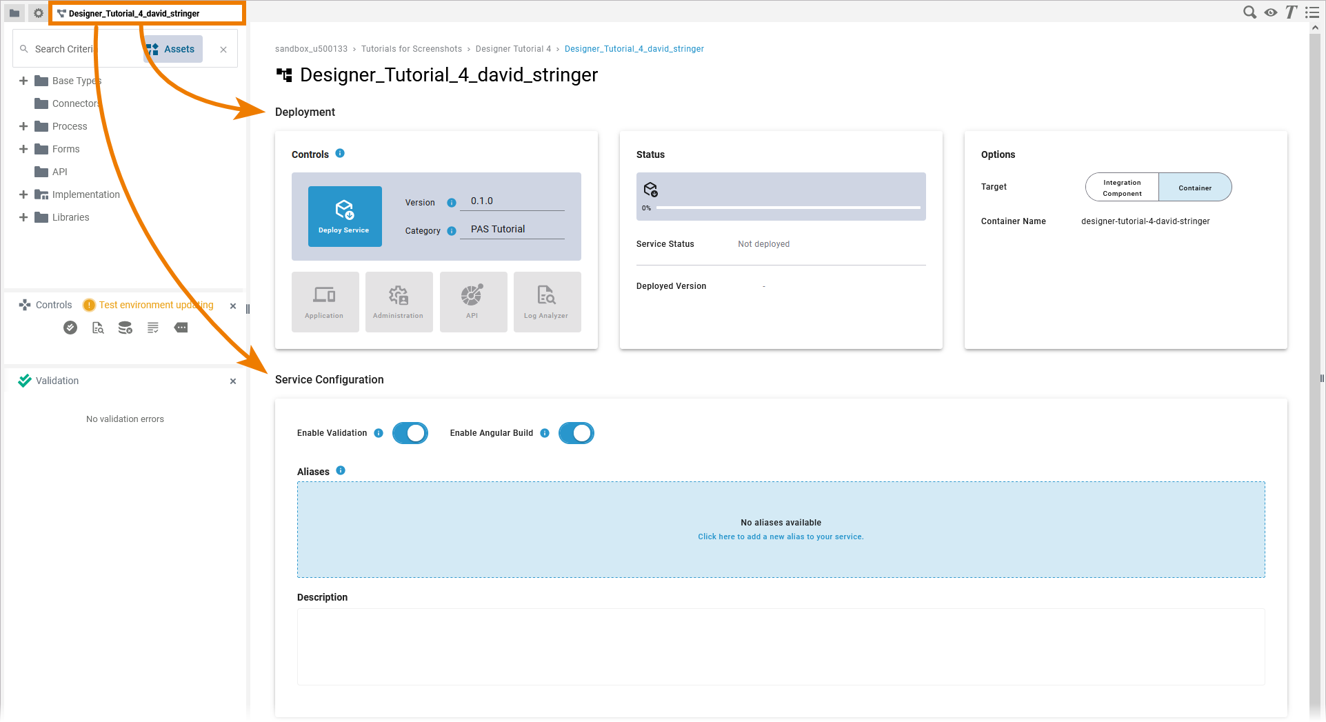Viewport: 1326px width, 722px height.
Task: Select the Designer_Tutorial_4_david_stringer tab at top
Action: click(x=134, y=13)
